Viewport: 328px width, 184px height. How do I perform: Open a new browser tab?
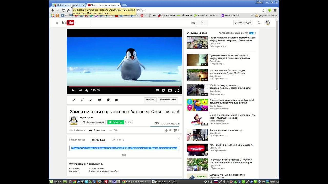124,5
